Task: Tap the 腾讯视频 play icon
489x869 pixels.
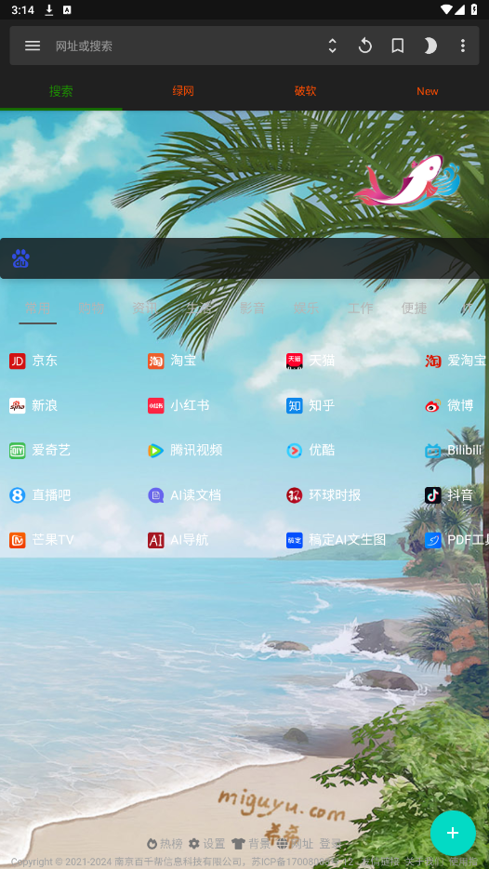Action: [156, 451]
